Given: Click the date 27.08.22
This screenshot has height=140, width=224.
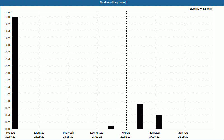Looking at the screenshot, I should point(154,137).
